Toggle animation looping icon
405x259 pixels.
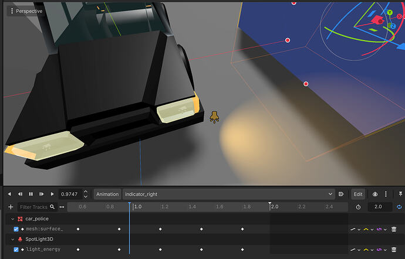coord(399,207)
